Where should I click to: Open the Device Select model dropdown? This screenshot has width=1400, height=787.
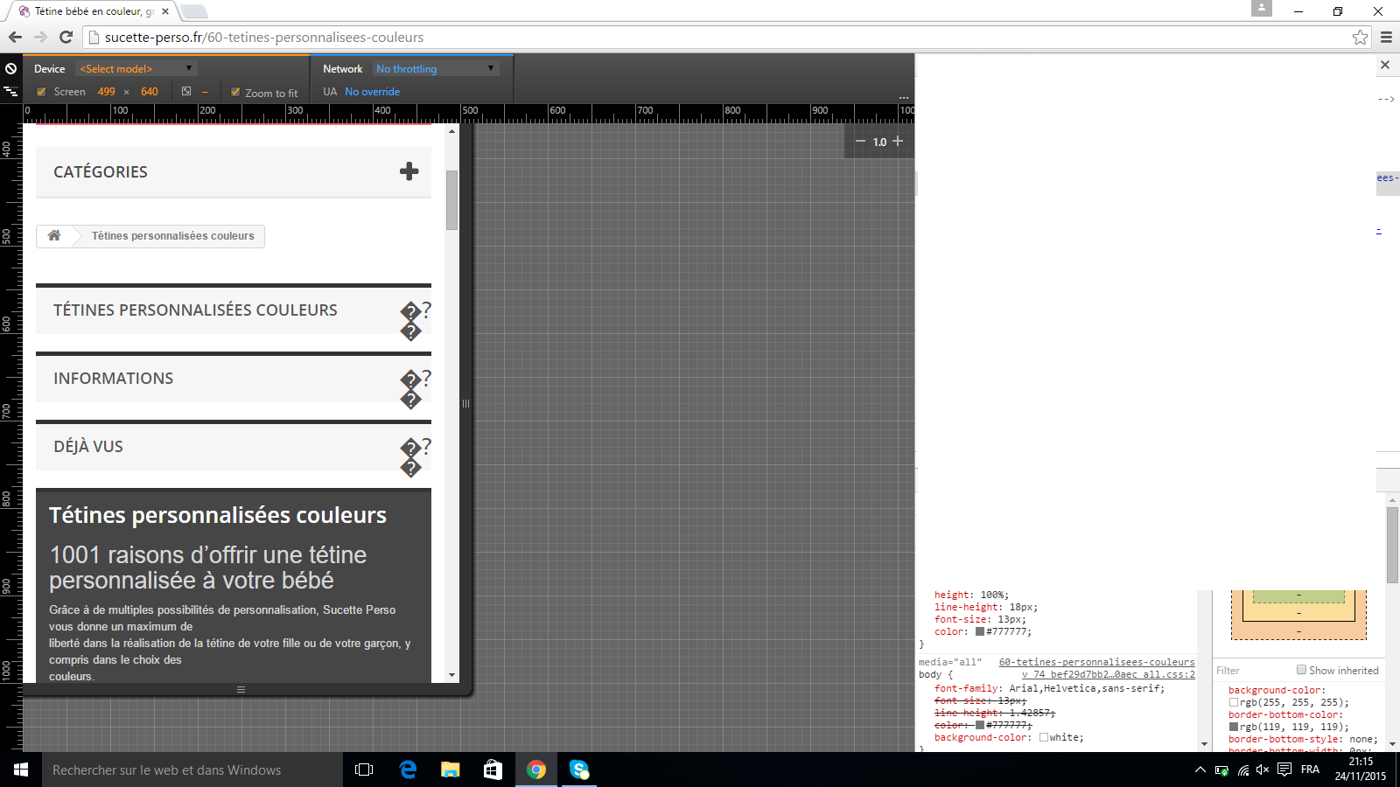coord(136,68)
